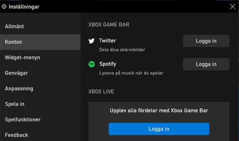Click the settings gear icon beside Inställningar

4,7
